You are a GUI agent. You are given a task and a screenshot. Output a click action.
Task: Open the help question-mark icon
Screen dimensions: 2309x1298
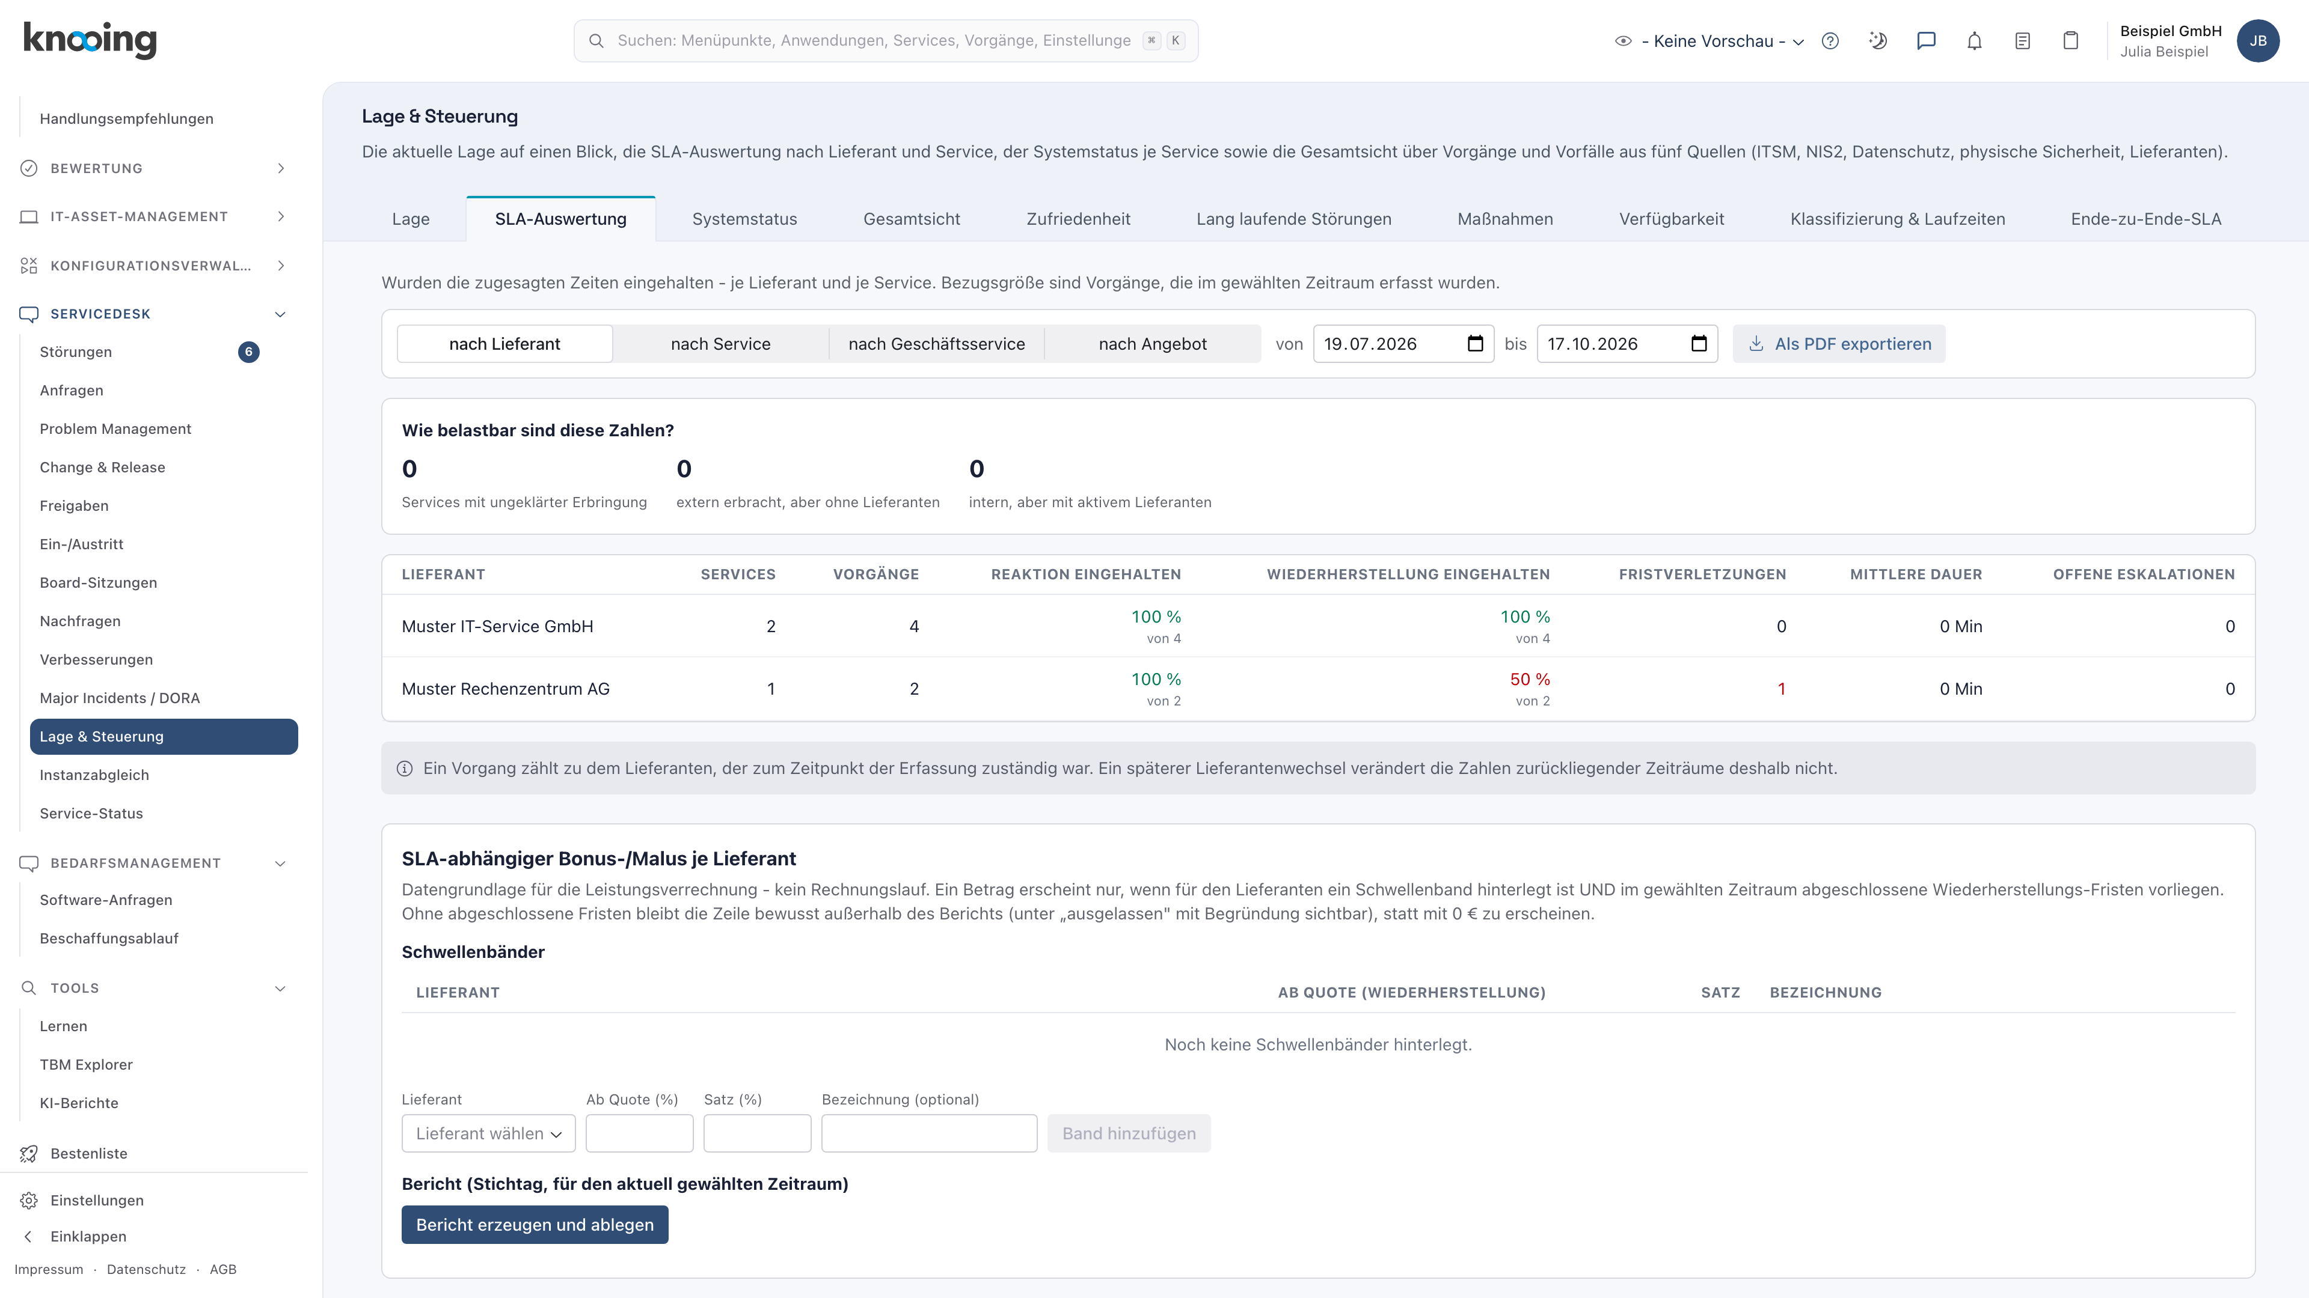(x=1830, y=41)
